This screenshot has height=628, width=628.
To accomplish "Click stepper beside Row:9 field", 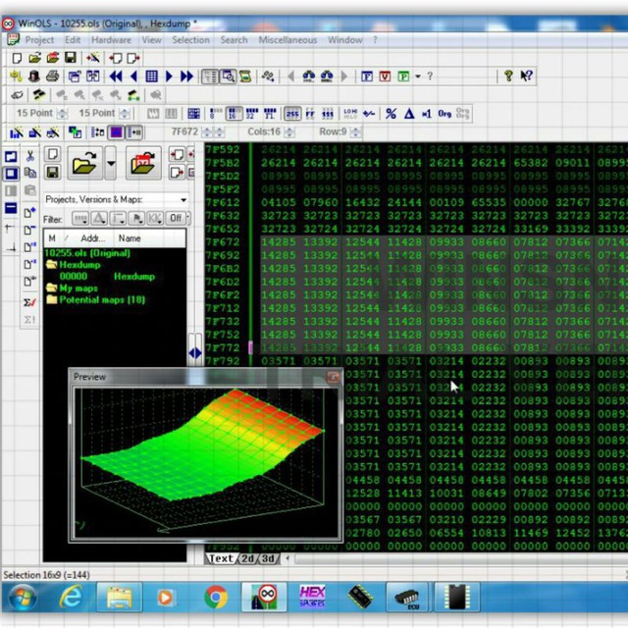I will (355, 131).
